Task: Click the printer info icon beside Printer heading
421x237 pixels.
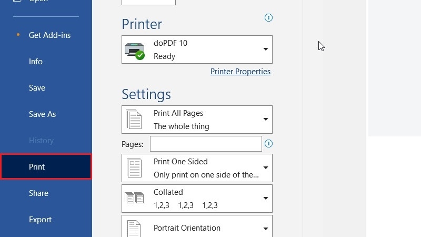Action: [268, 18]
